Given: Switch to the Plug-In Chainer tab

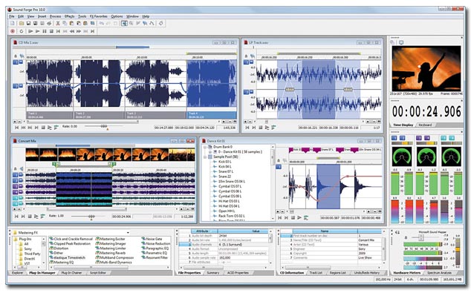Looking at the screenshot, I should click(71, 273).
